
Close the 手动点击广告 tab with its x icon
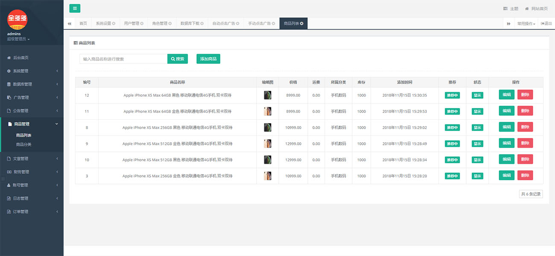tap(273, 23)
